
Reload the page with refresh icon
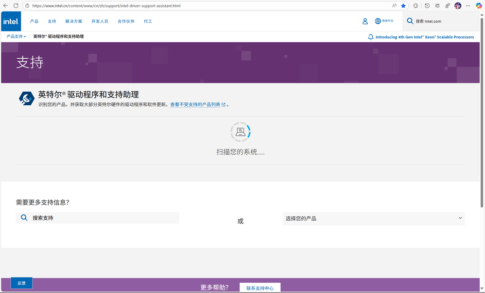click(x=16, y=5)
